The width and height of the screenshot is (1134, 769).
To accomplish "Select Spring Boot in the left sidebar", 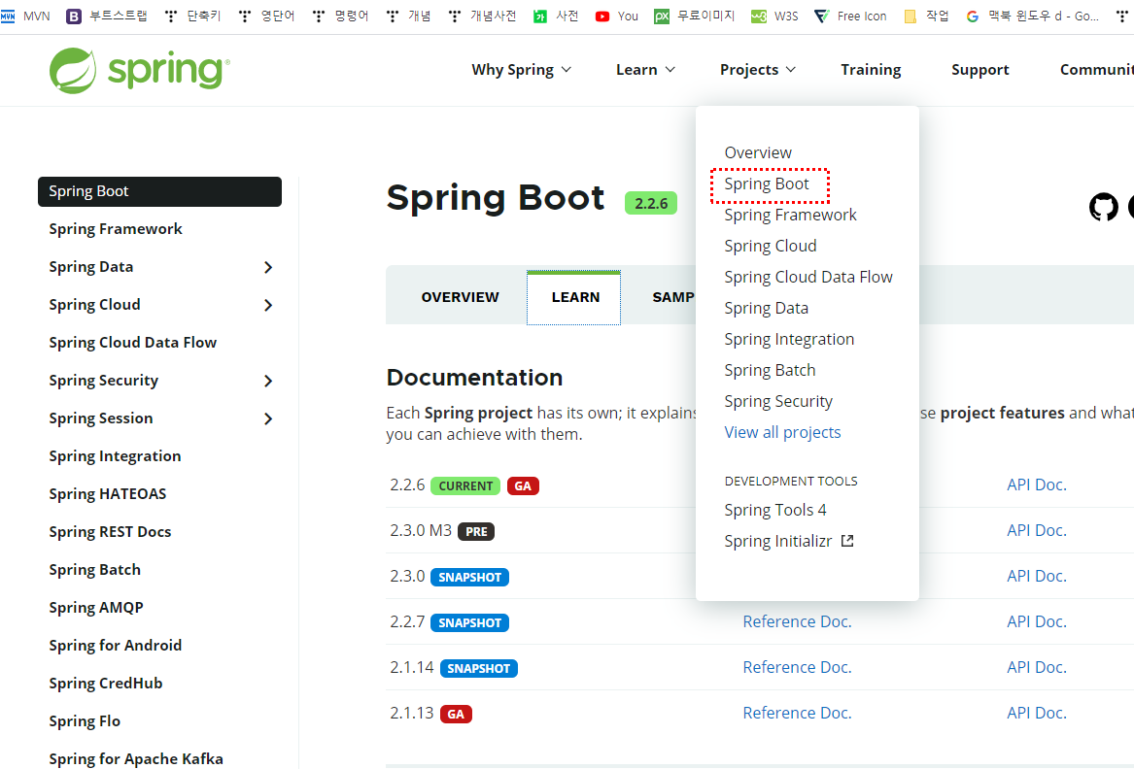I will tap(159, 191).
